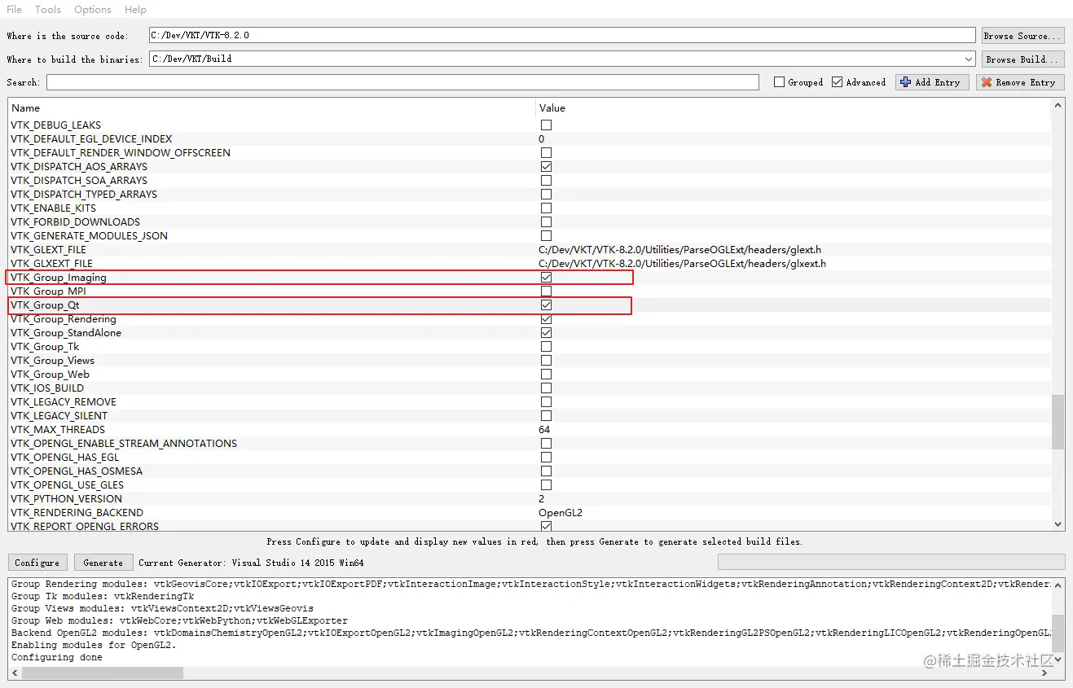Select the VTK_PYTHON_VERSION value 2

[x=542, y=499]
